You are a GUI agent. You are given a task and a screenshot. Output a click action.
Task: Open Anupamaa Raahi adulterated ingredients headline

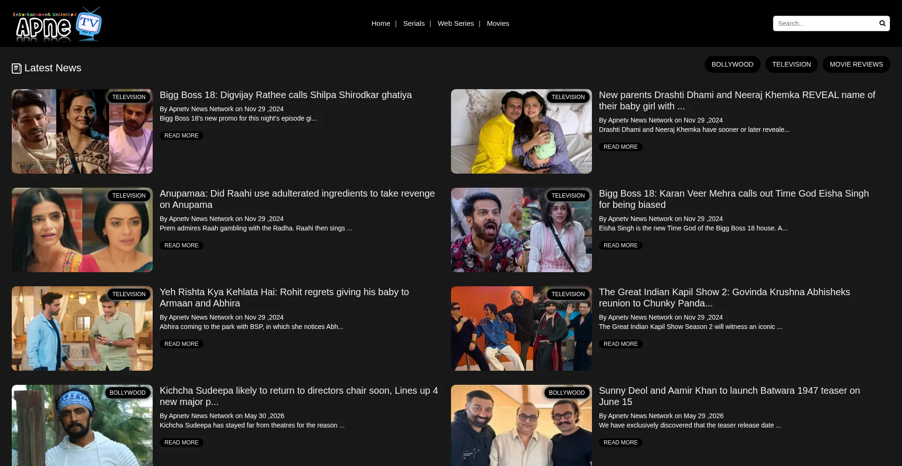297,199
